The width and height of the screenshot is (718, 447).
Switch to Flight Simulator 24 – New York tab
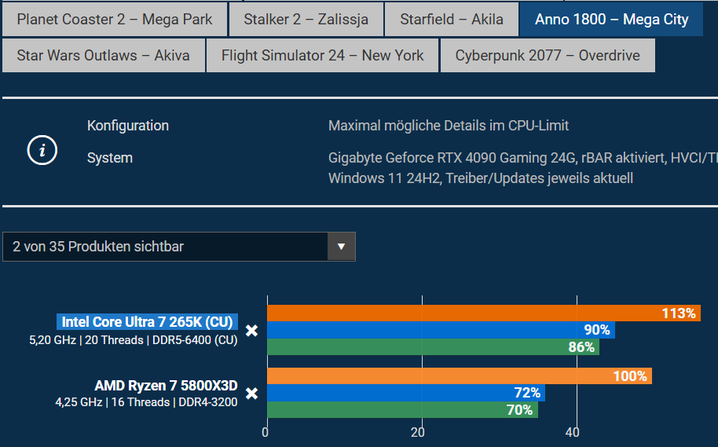pos(322,56)
